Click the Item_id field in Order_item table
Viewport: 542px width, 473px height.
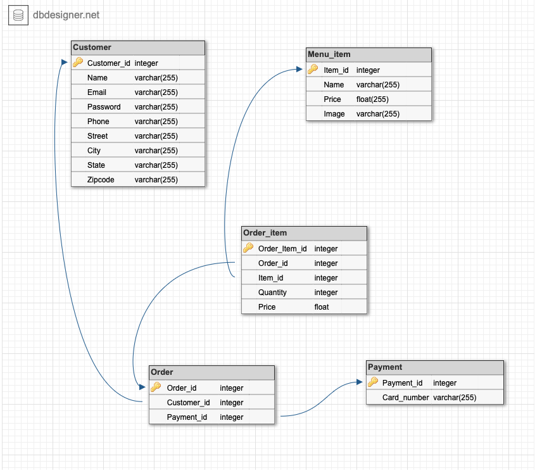[x=304, y=277]
